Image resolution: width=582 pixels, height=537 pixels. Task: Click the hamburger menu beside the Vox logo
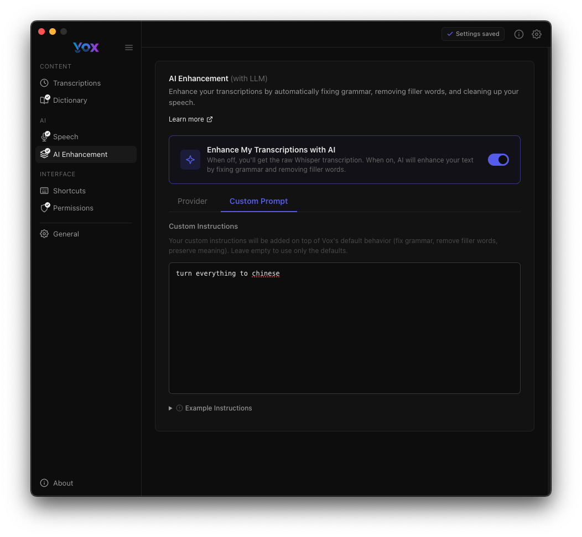point(129,48)
